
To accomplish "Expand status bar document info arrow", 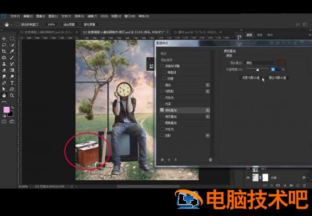I will pos(72,187).
